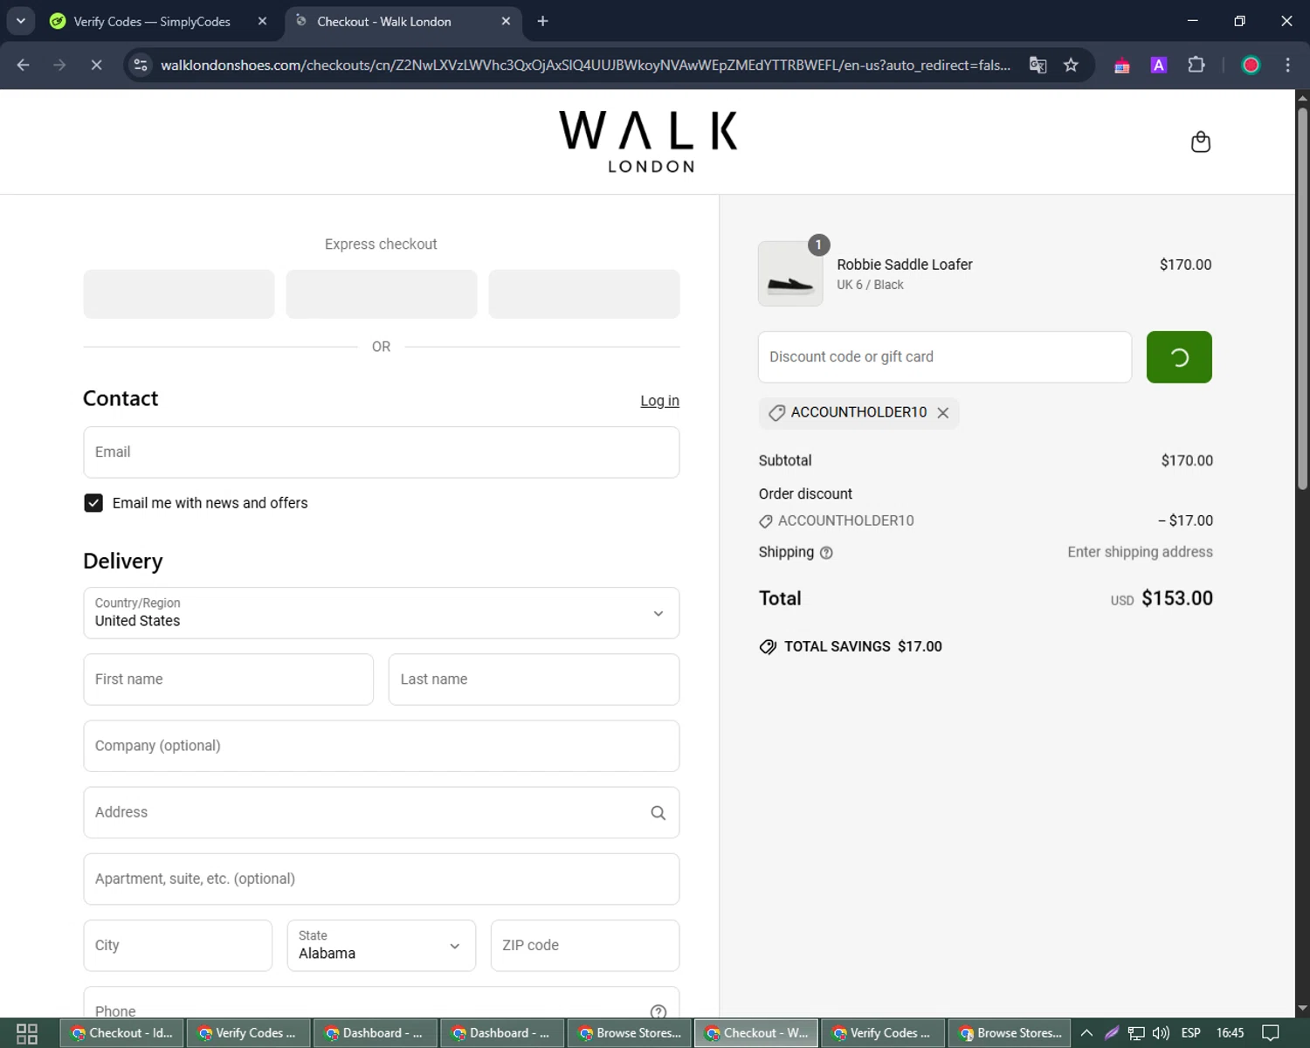Stop loading the page
This screenshot has height=1048, width=1310.
tap(96, 65)
